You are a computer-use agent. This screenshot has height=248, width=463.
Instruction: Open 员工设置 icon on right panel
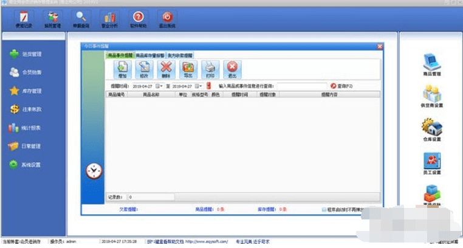point(432,164)
